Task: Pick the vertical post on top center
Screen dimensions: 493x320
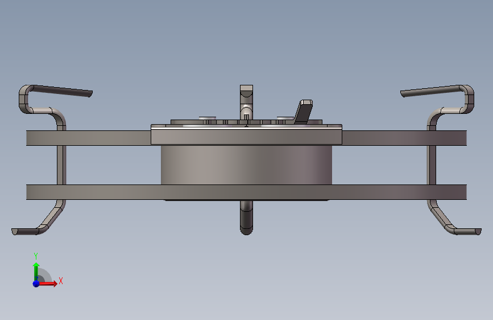Action: coord(246,102)
